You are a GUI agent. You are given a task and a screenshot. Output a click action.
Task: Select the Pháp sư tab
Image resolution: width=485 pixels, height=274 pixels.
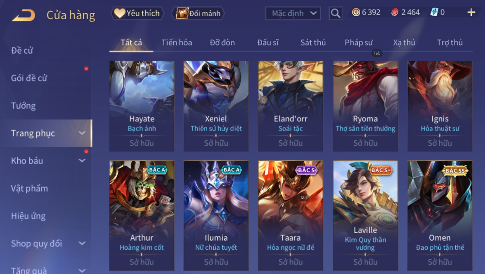pyautogui.click(x=359, y=43)
